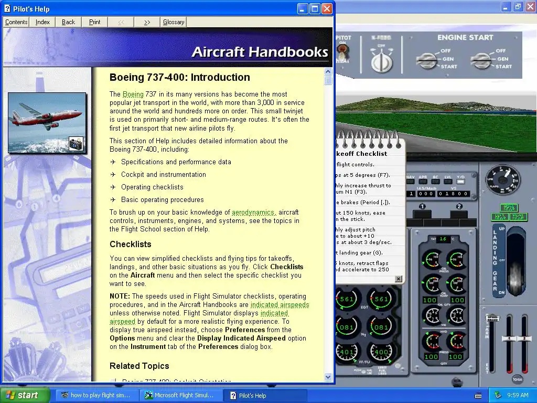Click 'Cockpit and instrumentation' bullet text
Viewport: 537px width, 403px height.
coord(164,174)
